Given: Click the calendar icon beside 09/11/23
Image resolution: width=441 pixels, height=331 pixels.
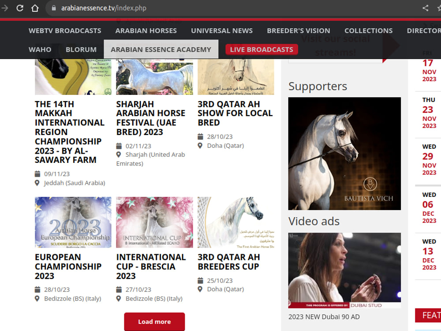Looking at the screenshot, I should tap(37, 173).
